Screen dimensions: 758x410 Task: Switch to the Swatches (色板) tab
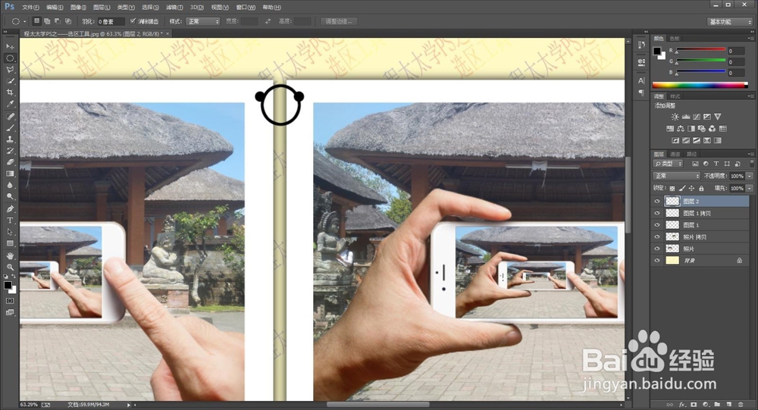(675, 38)
